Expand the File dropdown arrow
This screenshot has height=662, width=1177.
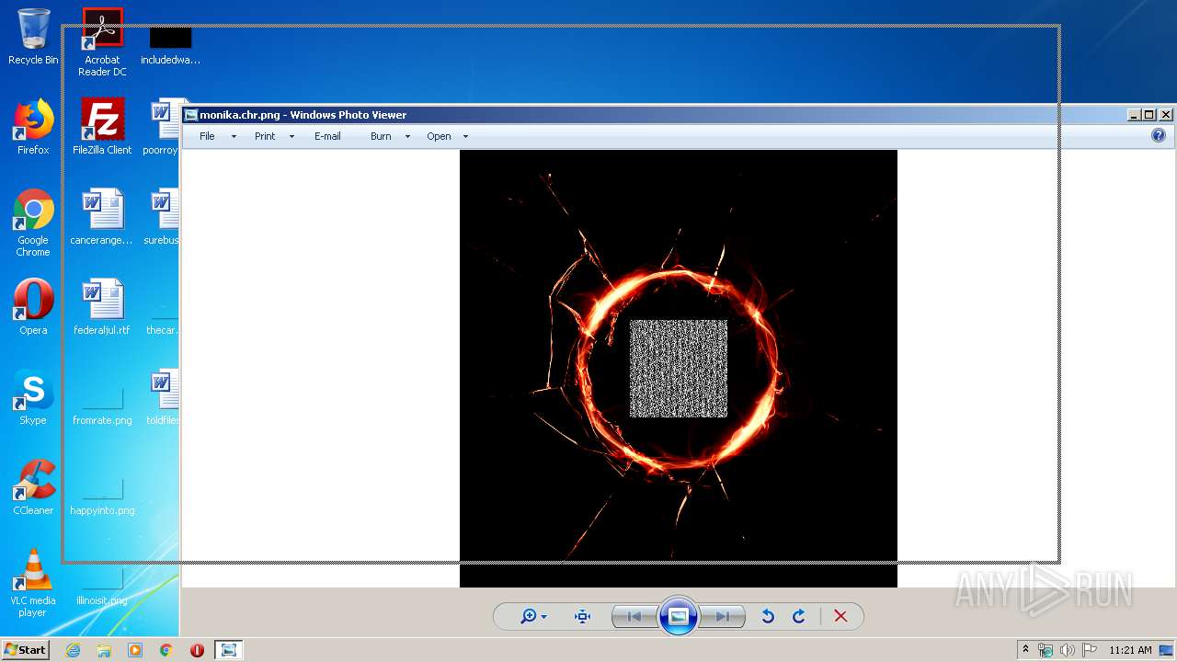234,137
